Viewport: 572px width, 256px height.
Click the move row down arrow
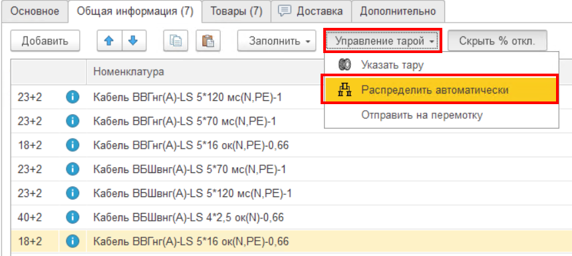(134, 40)
